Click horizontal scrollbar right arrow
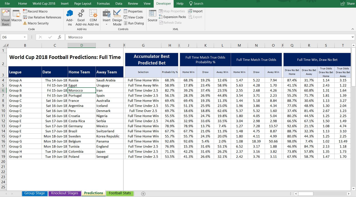This screenshot has height=197, width=356. pyautogui.click(x=349, y=194)
